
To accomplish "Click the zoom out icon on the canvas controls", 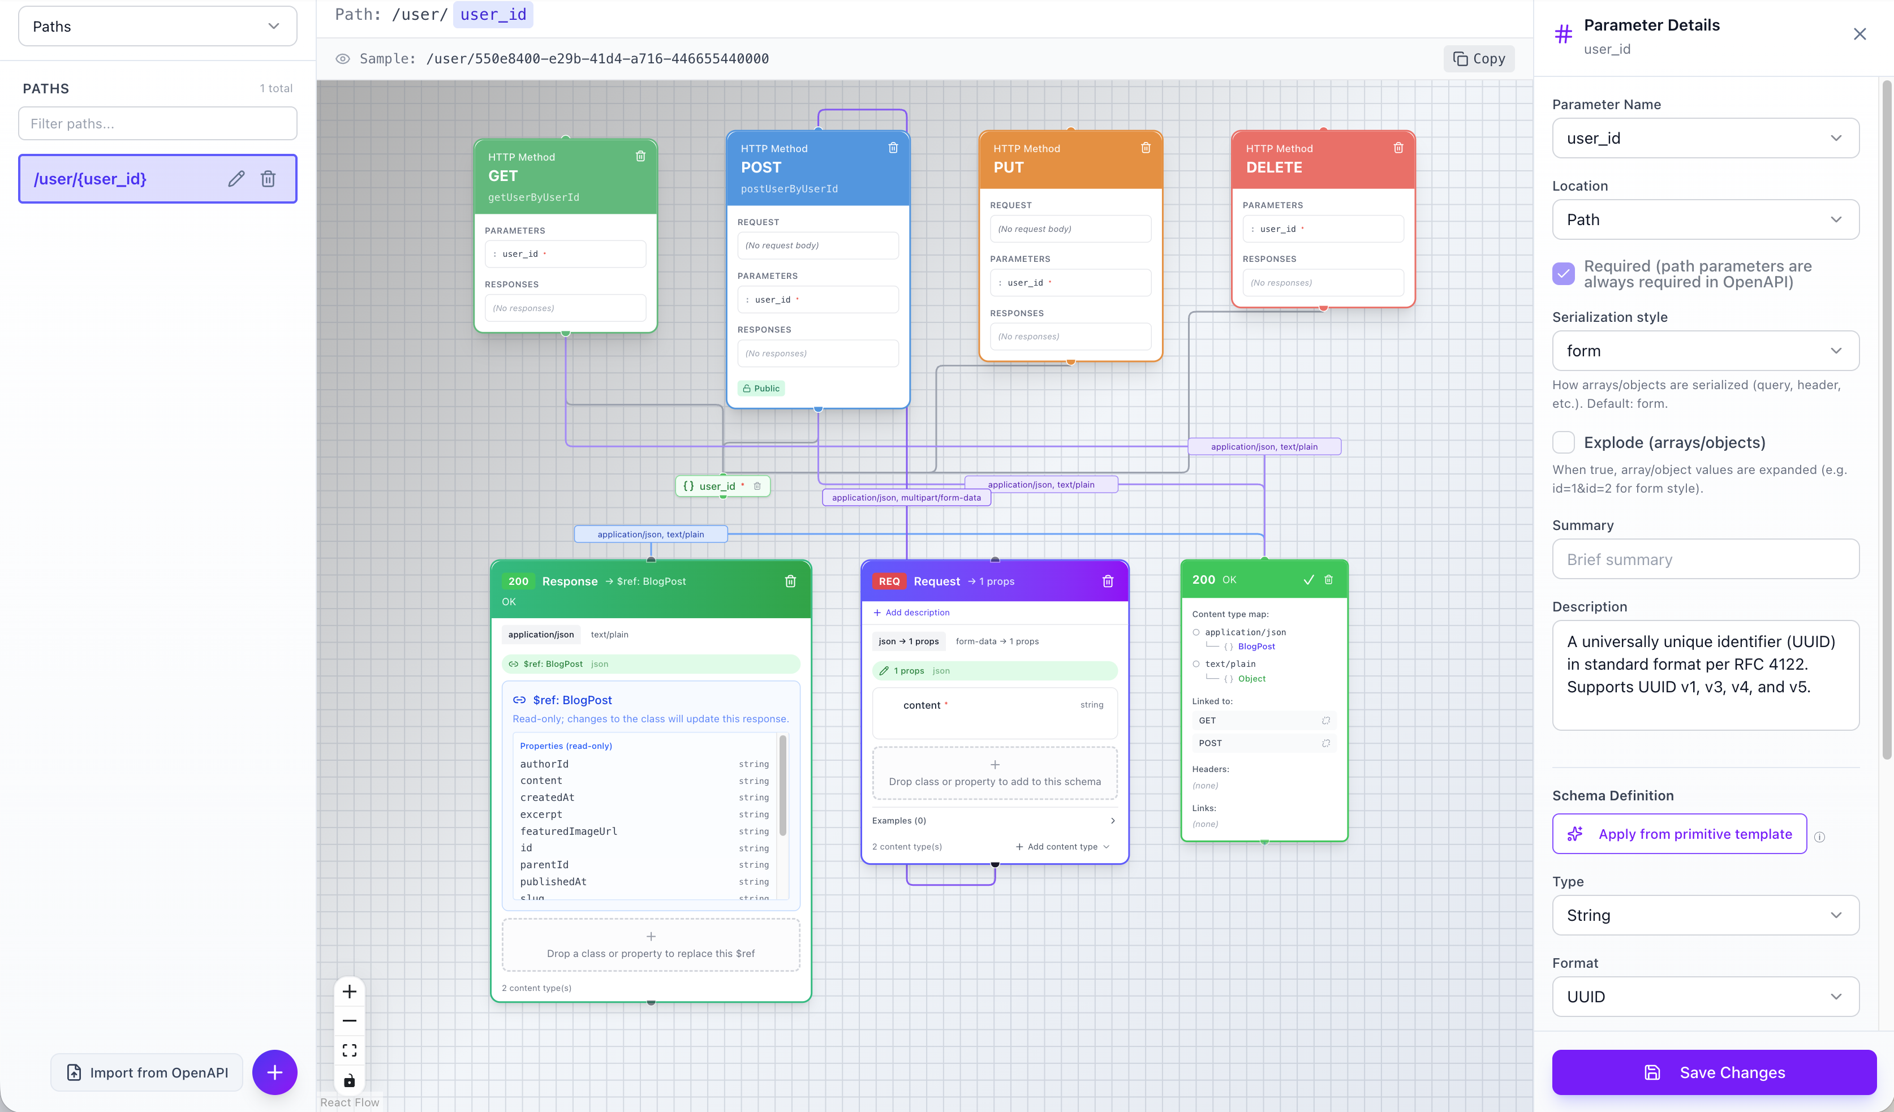I will (x=350, y=1020).
